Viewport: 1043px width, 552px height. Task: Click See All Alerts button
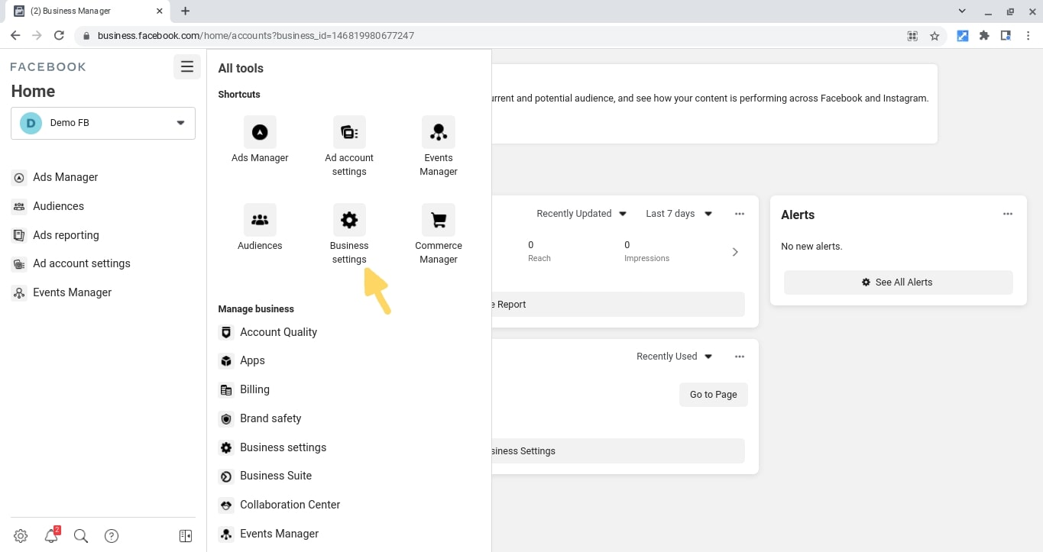point(898,282)
